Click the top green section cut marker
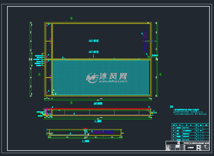214x156 pixels. (71, 18)
